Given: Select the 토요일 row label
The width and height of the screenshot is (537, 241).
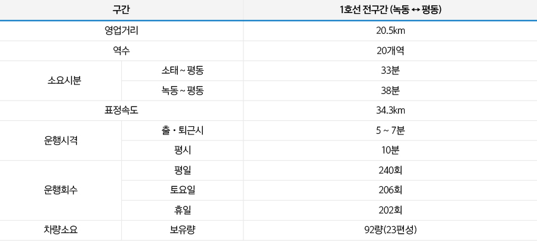Looking at the screenshot, I should [x=183, y=190].
